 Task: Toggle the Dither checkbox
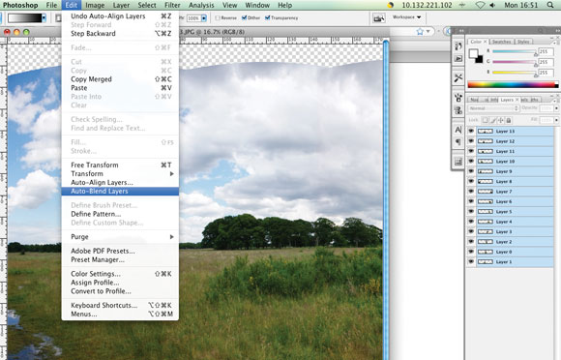click(x=244, y=17)
